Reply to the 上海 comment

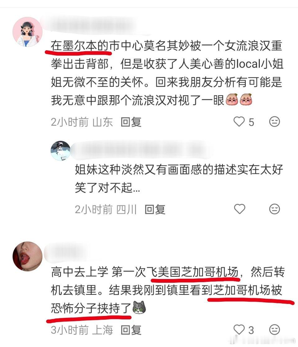(x=131, y=330)
